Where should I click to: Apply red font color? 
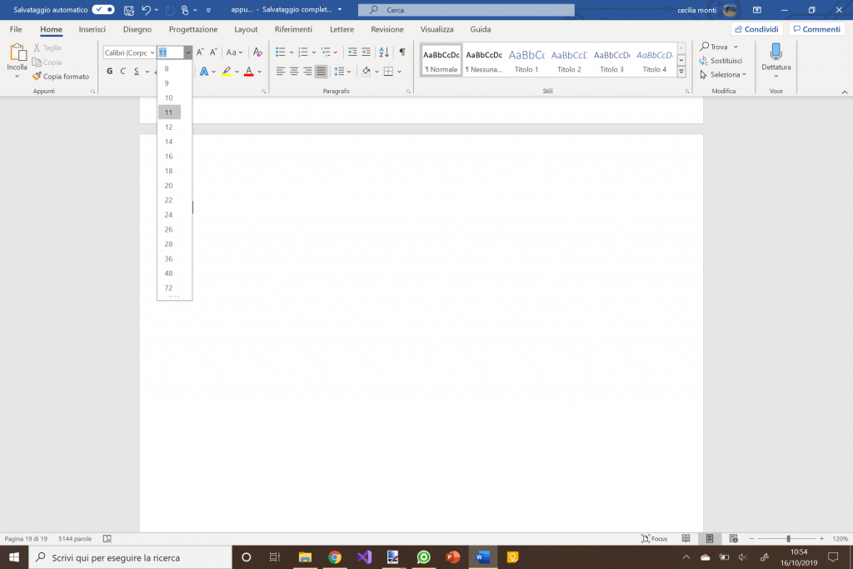[248, 72]
